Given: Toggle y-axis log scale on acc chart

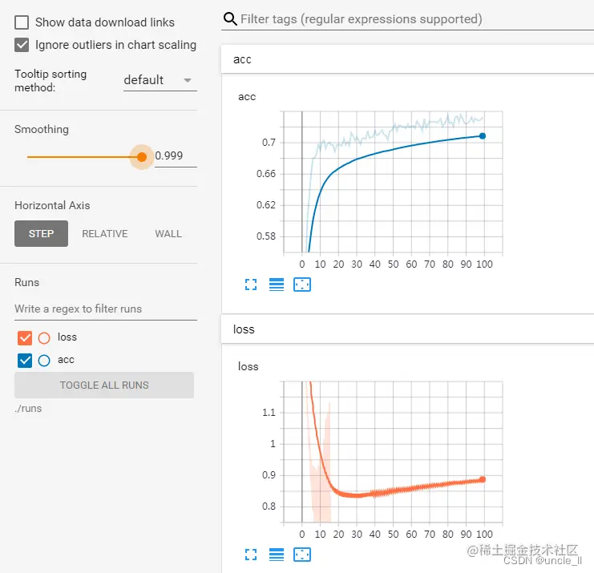Looking at the screenshot, I should (x=277, y=284).
